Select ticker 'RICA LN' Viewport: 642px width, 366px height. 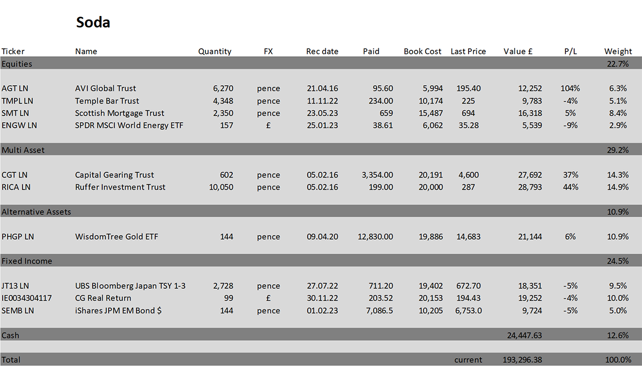point(16,187)
